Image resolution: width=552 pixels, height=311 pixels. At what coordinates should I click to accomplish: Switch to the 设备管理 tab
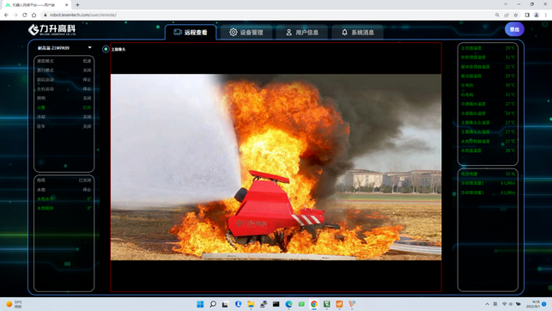click(x=246, y=33)
